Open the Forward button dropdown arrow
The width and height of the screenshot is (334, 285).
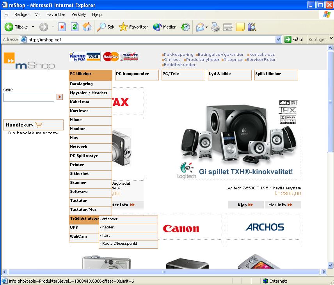click(53, 27)
